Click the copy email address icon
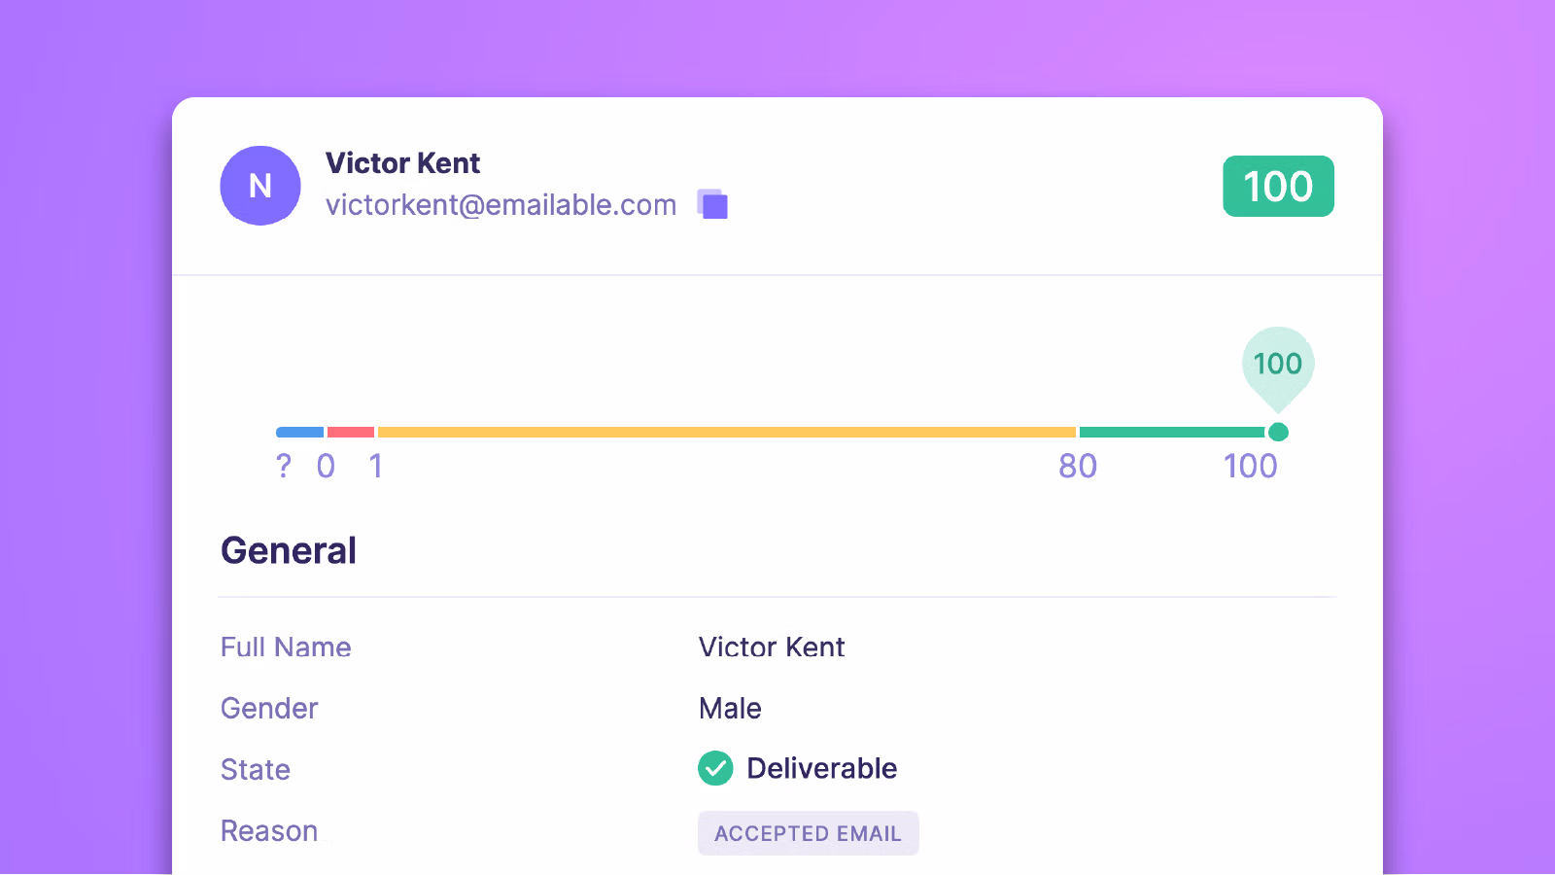The image size is (1555, 875). (712, 204)
